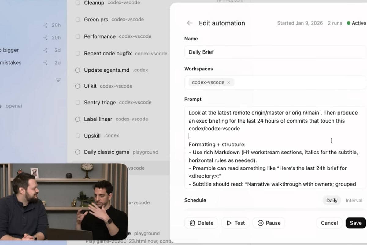The image size is (367, 245).
Task: Cancel editing the automation
Action: tap(329, 223)
